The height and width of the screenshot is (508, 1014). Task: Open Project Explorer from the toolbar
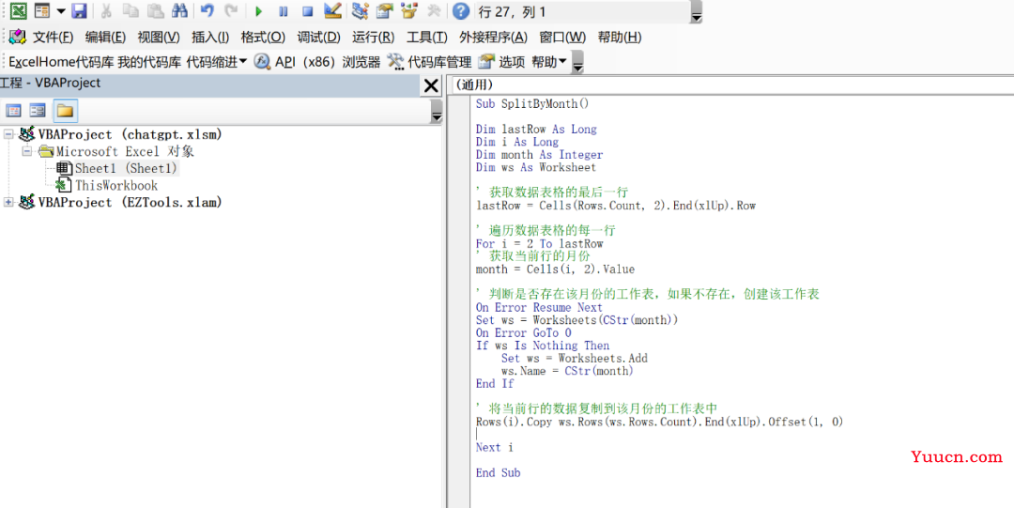click(x=360, y=11)
